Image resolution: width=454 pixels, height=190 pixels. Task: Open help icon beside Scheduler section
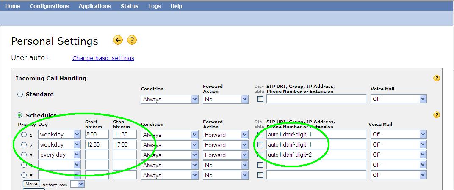pos(437,115)
